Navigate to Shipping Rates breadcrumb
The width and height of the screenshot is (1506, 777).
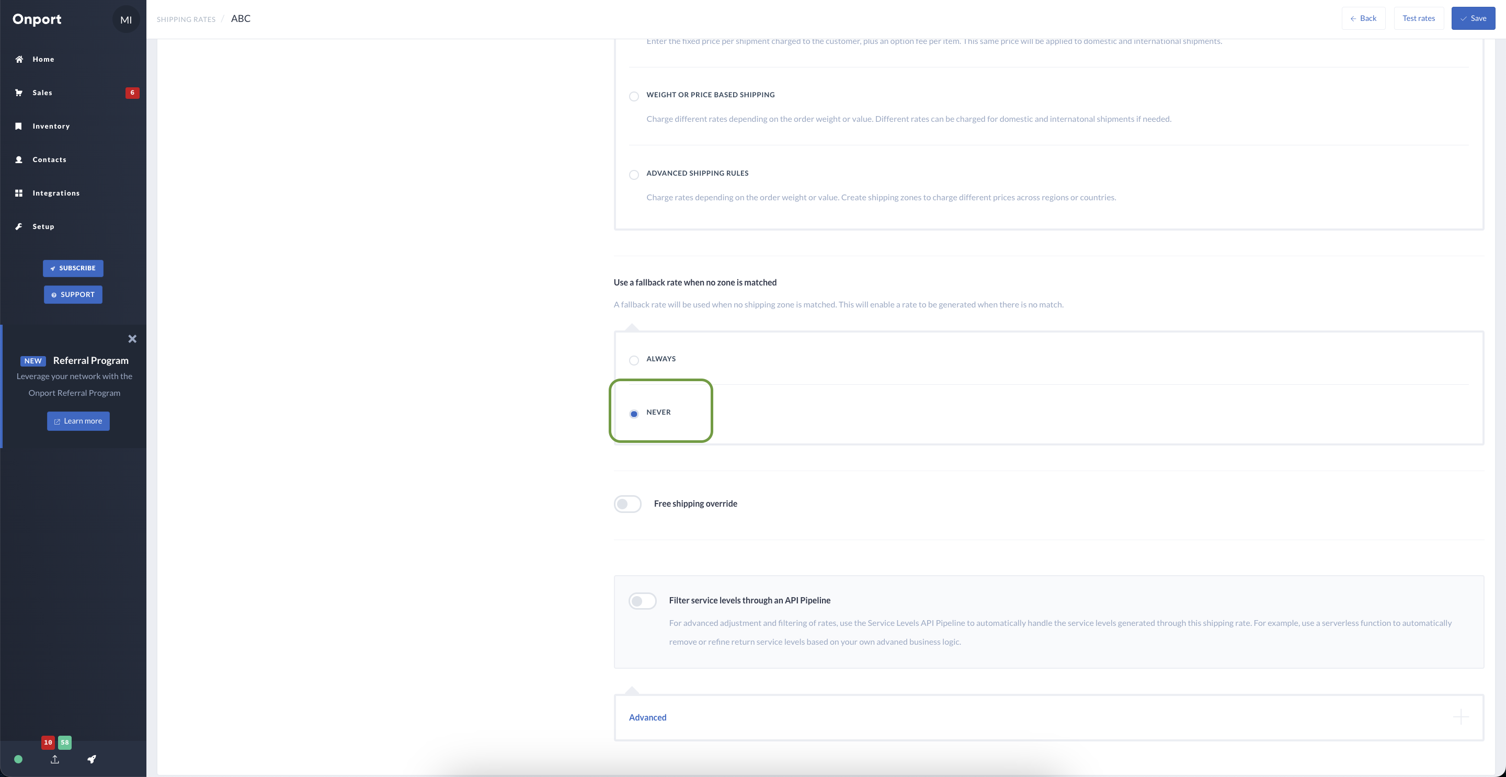point(186,19)
